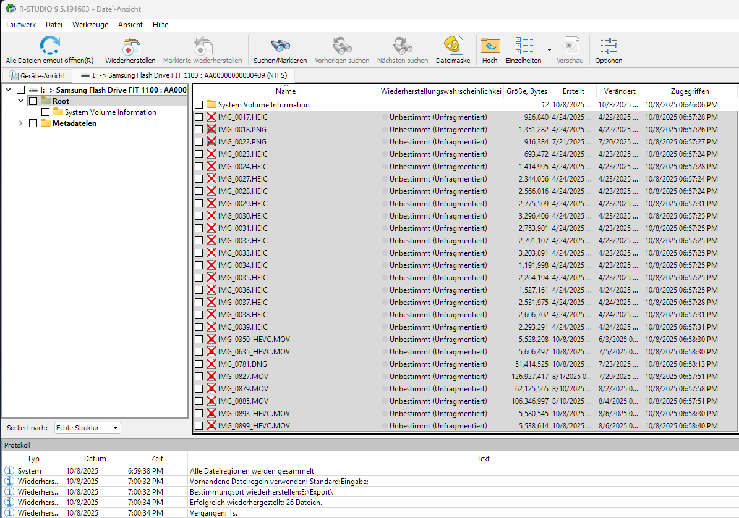Click the Metadateien folder icon
The image size is (739, 518).
[x=46, y=123]
